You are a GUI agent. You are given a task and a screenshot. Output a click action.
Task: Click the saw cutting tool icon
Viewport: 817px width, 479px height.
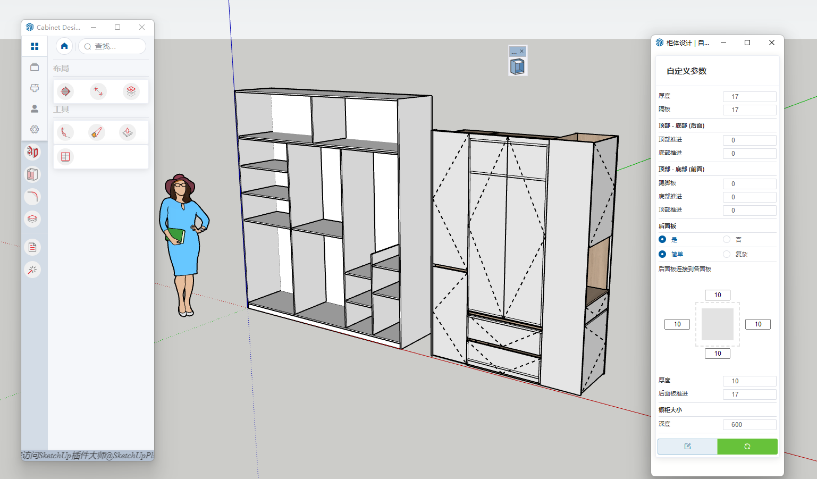96,132
